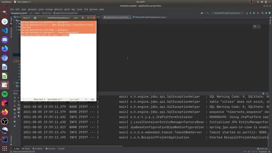The height and width of the screenshot is (153, 272).
Task: Click the IntelliJ Search Everywhere magnifier
Action: 262,13
